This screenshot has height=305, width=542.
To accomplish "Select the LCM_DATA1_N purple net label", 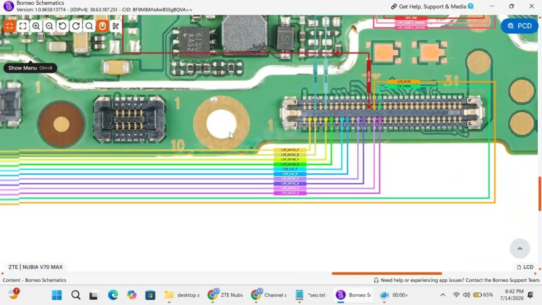I will tap(290, 184).
